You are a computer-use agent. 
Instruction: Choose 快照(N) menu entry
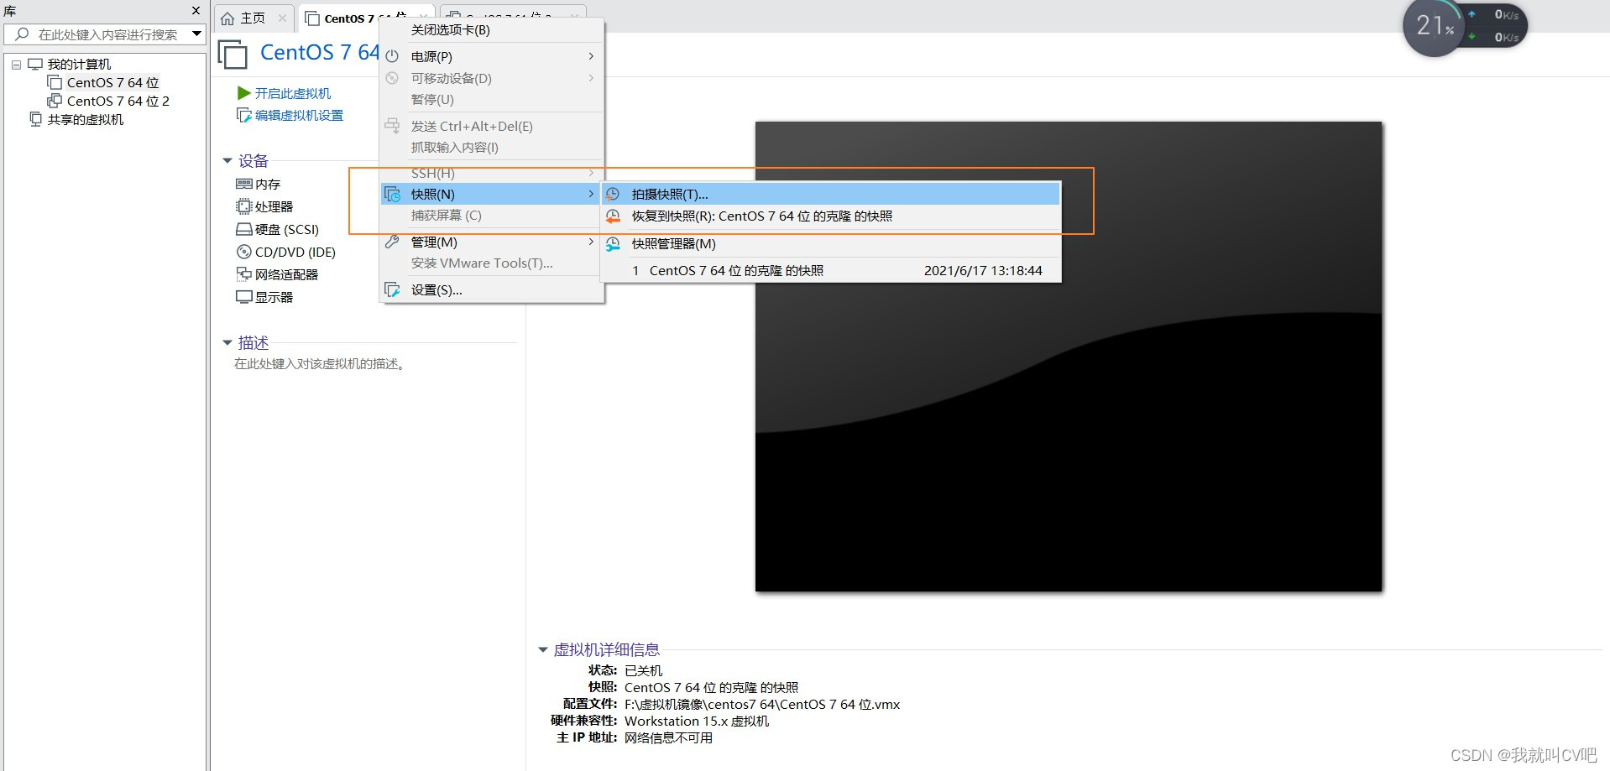click(x=492, y=195)
